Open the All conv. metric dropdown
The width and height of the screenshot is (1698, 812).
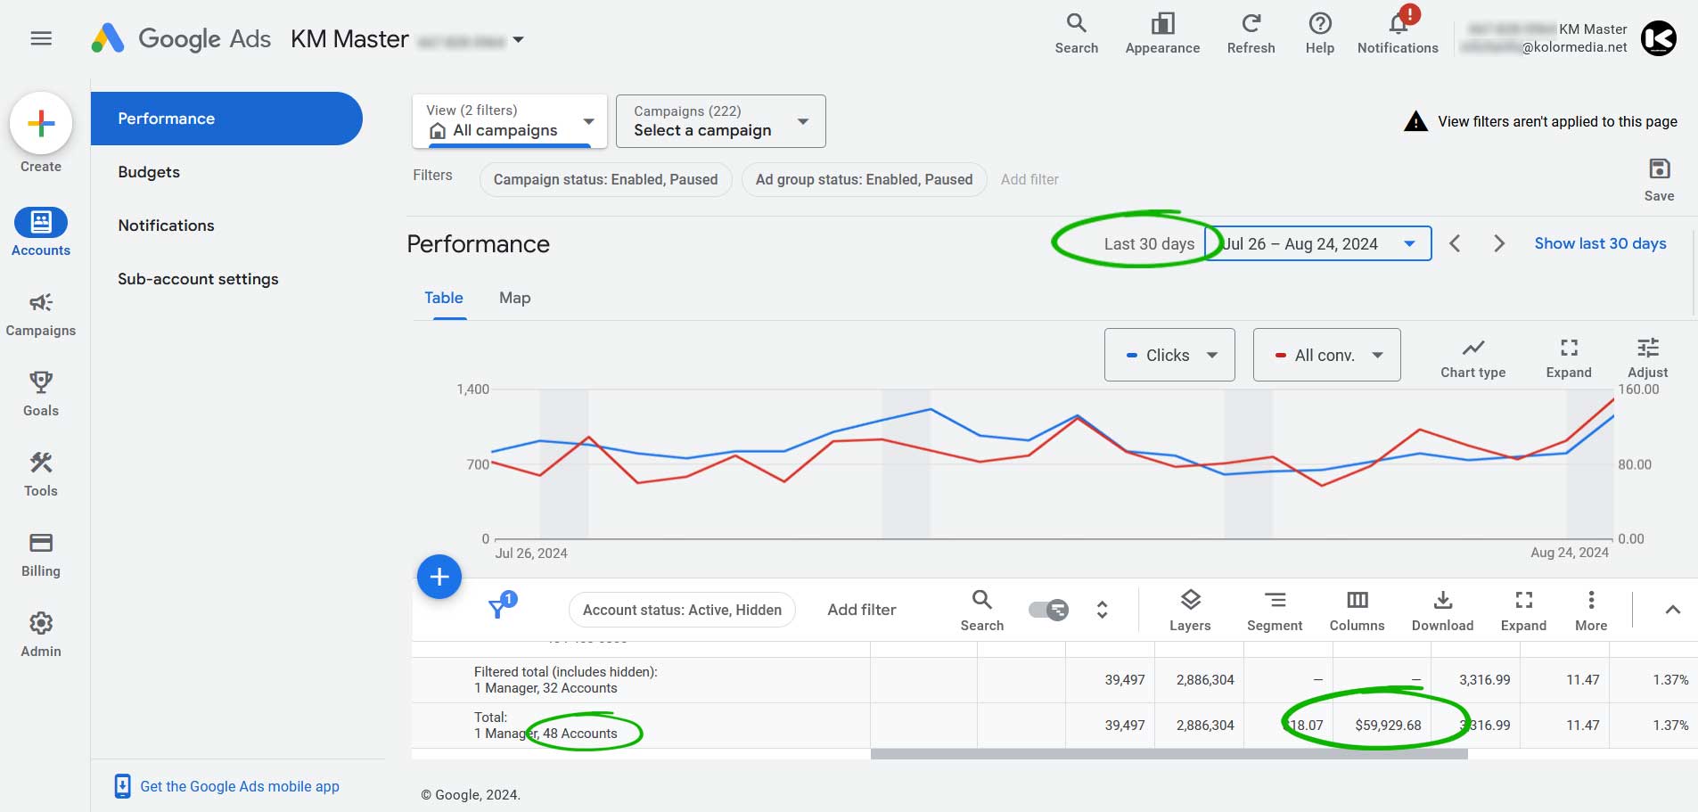(1326, 355)
